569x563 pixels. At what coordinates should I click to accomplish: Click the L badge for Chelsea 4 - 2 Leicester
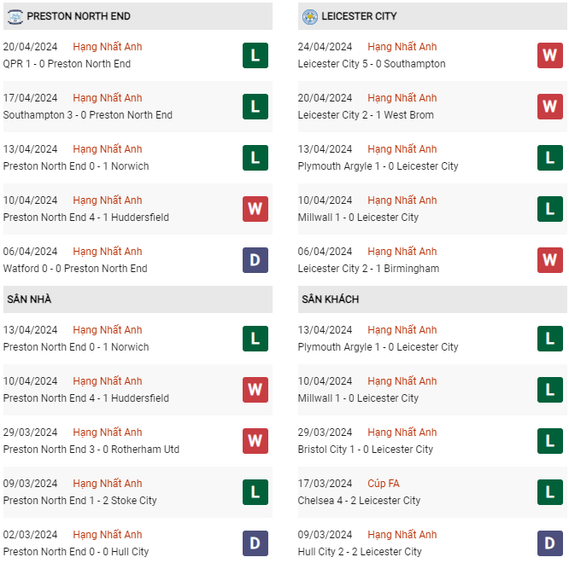click(x=549, y=492)
